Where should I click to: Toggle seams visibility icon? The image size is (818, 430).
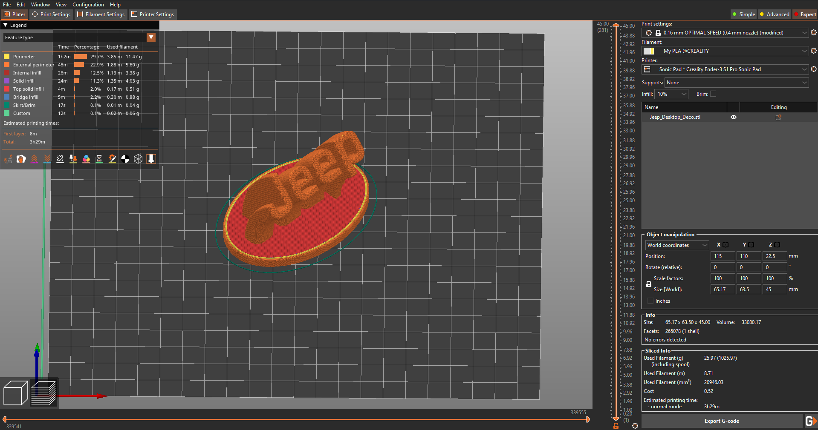pos(60,159)
